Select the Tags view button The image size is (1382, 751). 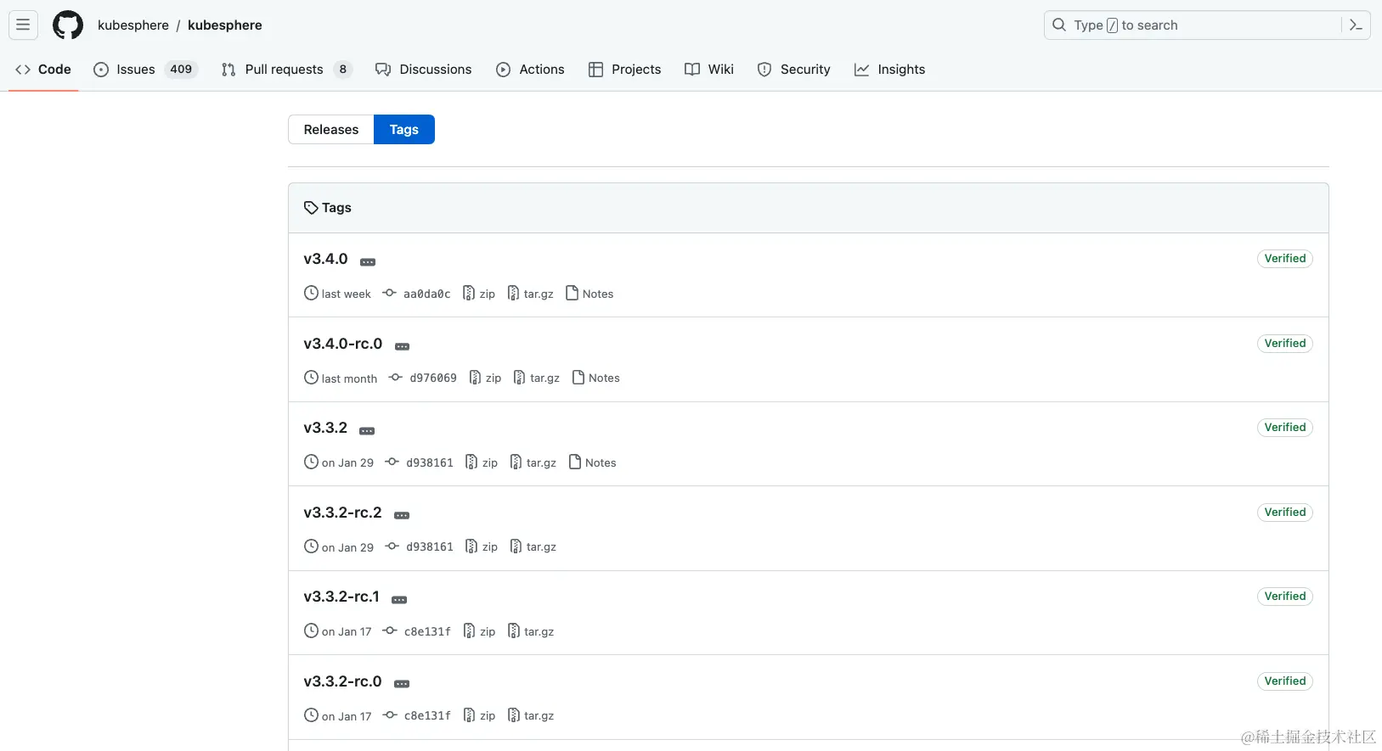tap(404, 130)
